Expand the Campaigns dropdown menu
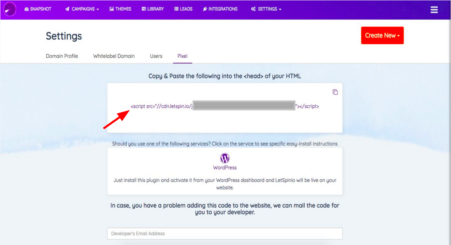Screen dimensions: 451x245 [82, 9]
